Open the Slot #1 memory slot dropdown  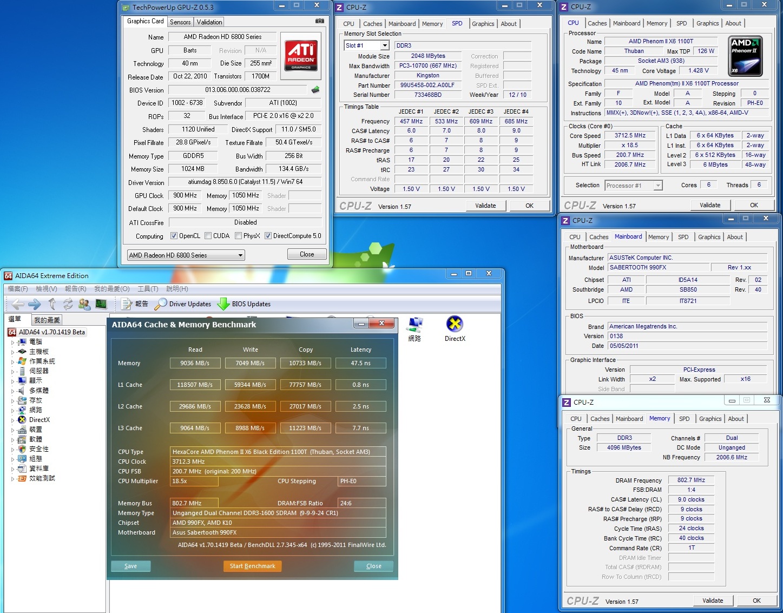pos(385,45)
